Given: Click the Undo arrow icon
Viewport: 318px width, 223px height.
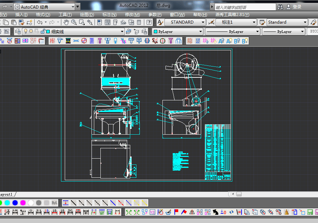Looking at the screenshot, I should [40, 22].
